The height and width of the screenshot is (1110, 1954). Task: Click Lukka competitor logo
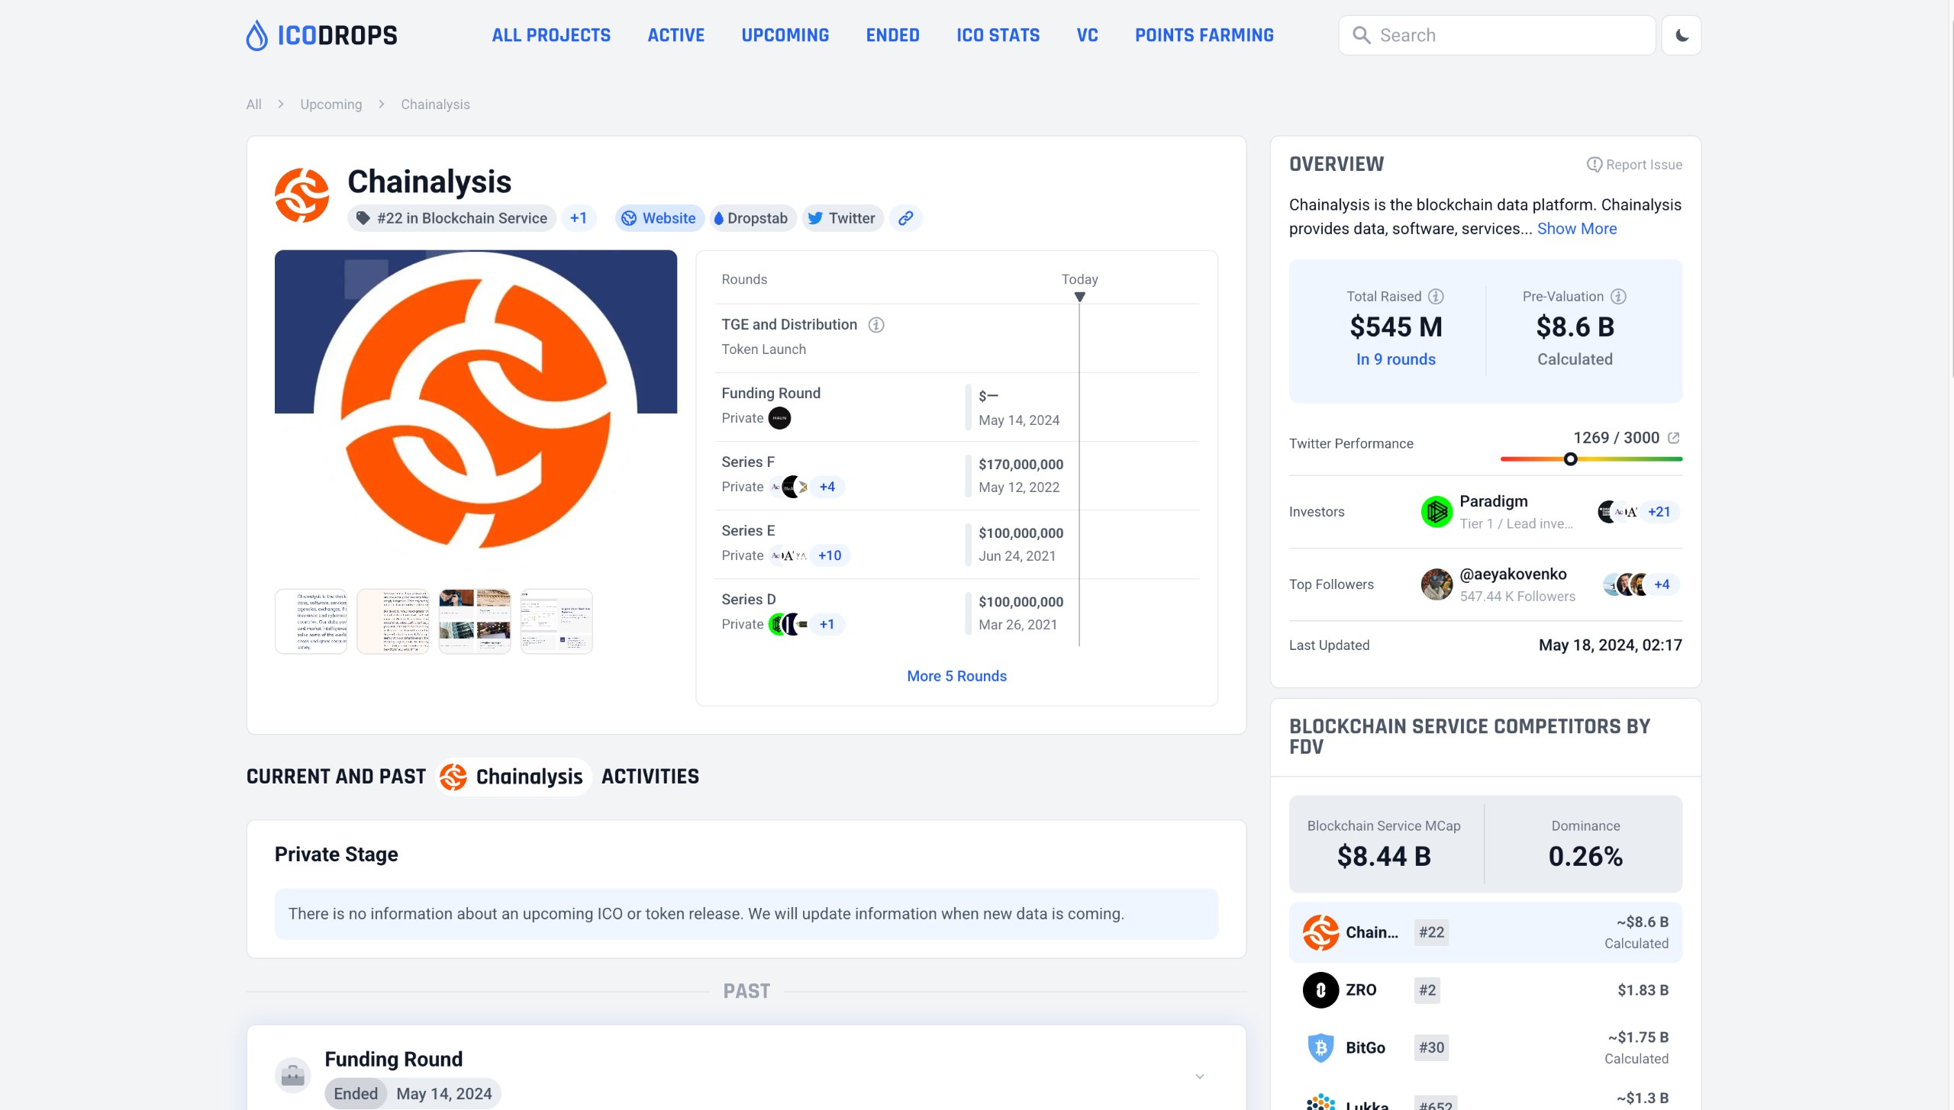pyautogui.click(x=1320, y=1102)
